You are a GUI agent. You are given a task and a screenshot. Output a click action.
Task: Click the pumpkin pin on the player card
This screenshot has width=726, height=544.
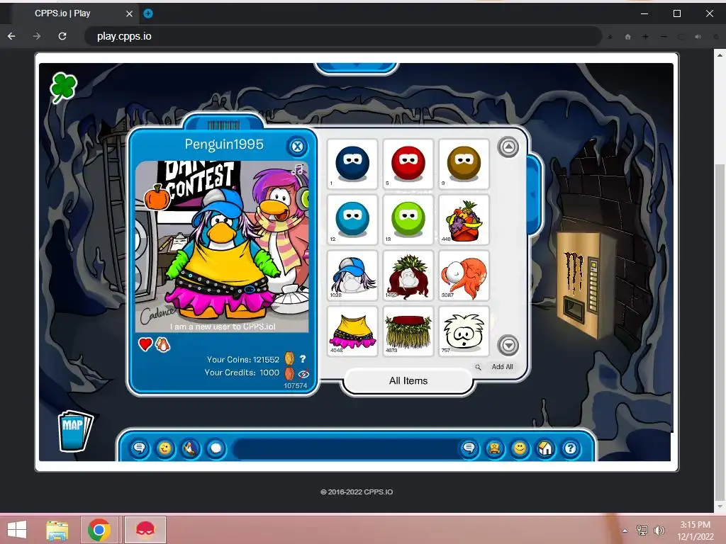point(157,198)
